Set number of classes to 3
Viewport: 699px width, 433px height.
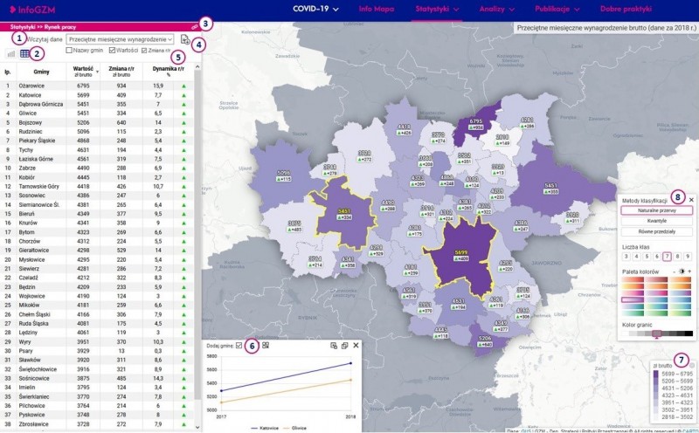tap(626, 257)
